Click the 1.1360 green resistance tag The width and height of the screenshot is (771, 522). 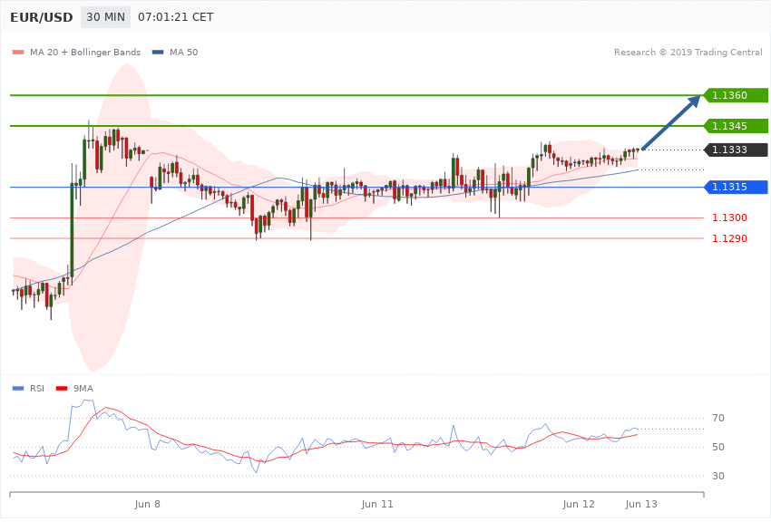point(736,95)
